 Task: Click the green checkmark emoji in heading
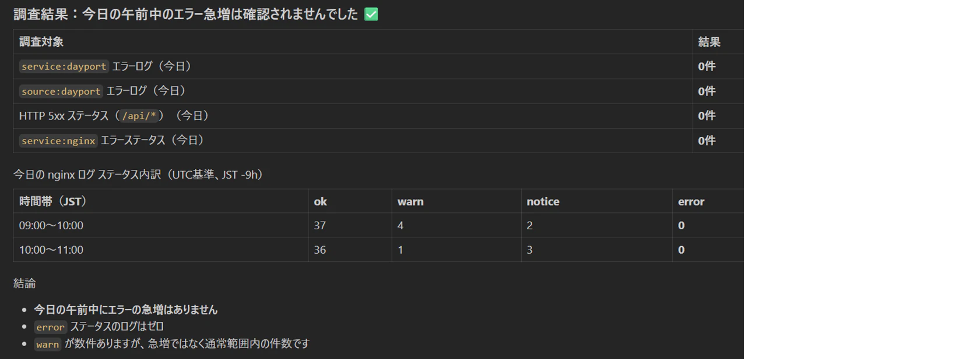pyautogui.click(x=371, y=14)
